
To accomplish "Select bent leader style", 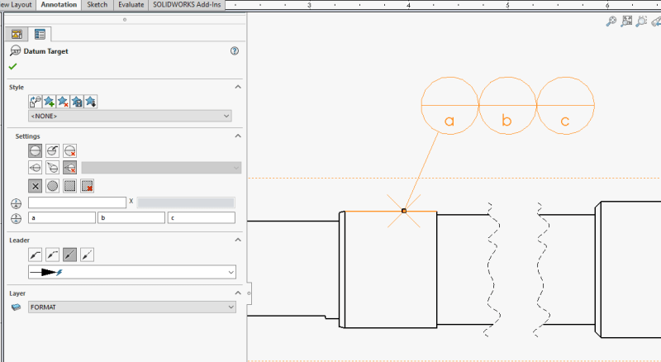I will (x=35, y=255).
